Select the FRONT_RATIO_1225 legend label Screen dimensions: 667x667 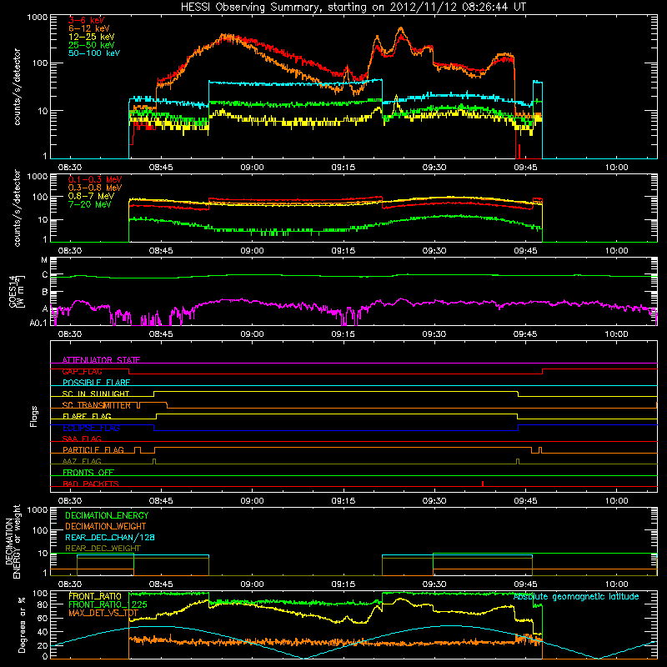point(108,604)
